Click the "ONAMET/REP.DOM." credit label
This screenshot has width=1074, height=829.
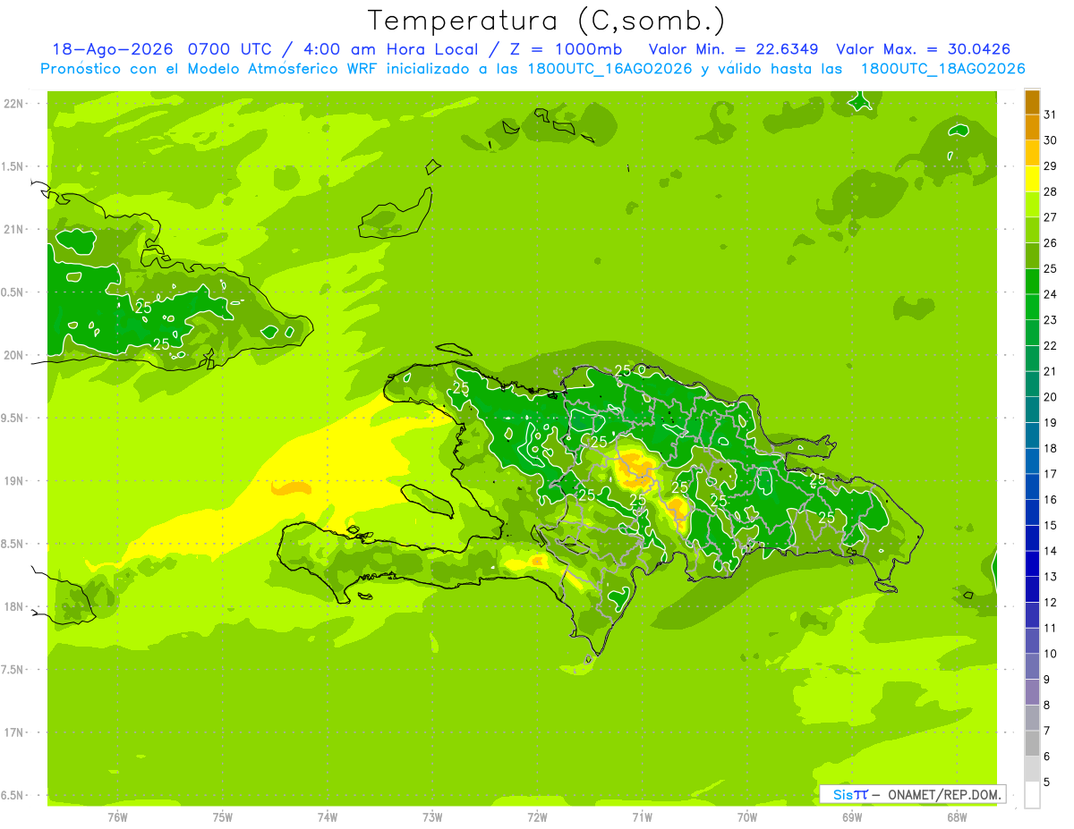[945, 794]
